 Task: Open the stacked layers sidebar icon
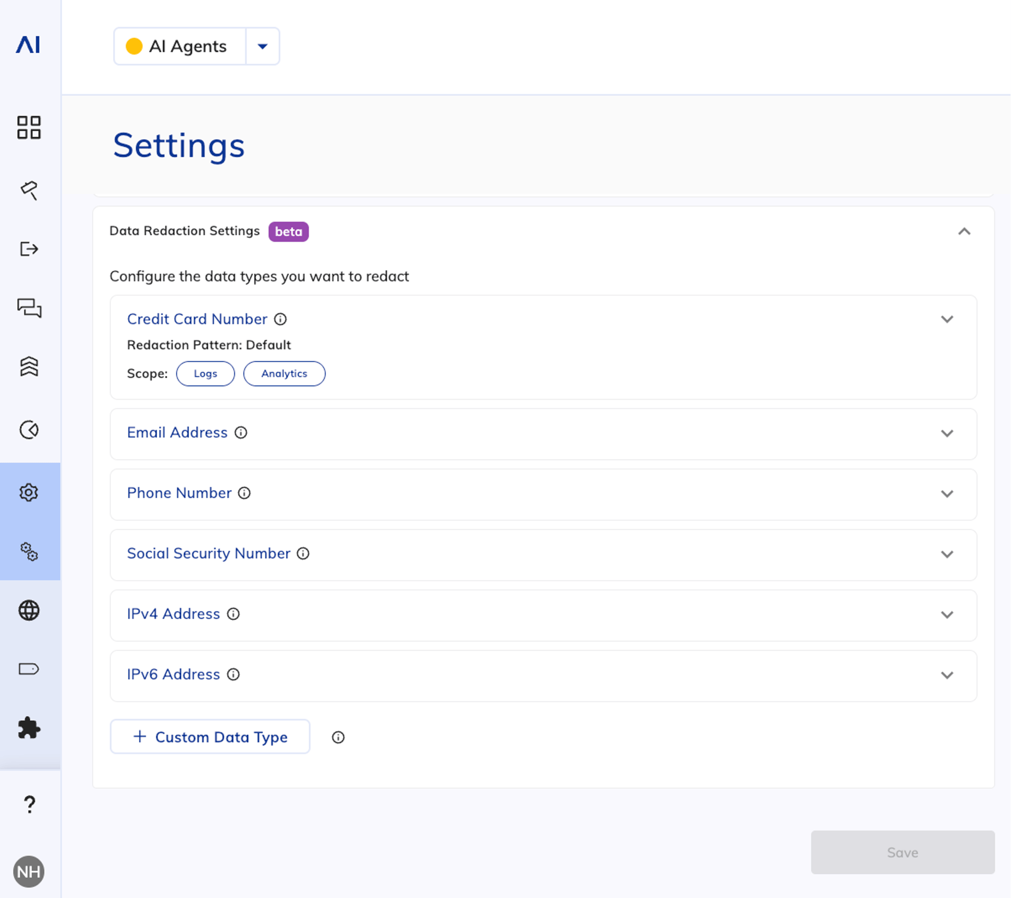click(29, 366)
